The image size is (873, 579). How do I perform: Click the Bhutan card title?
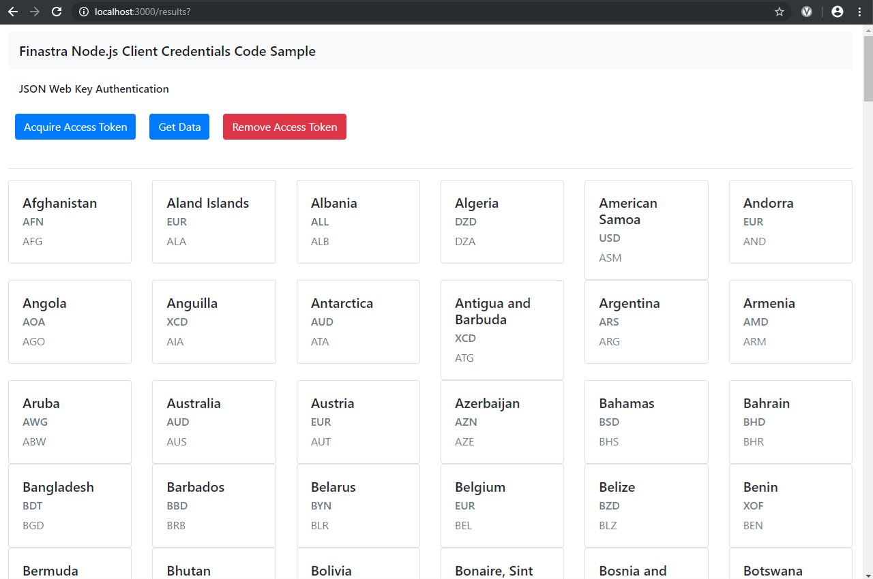[x=189, y=571]
